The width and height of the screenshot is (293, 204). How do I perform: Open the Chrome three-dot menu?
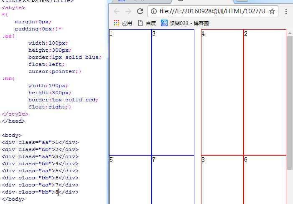[x=286, y=11]
